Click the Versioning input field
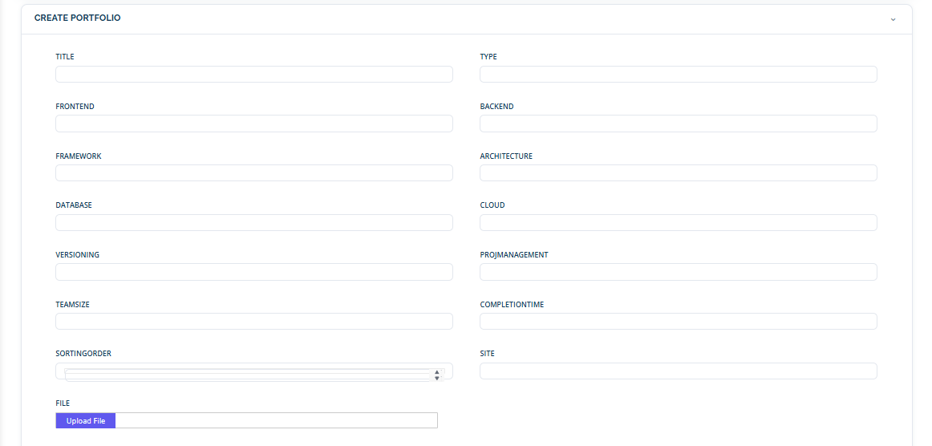 pyautogui.click(x=254, y=272)
